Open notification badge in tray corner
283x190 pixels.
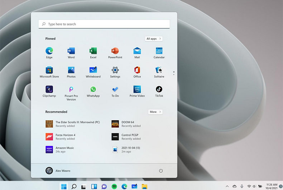281,186
